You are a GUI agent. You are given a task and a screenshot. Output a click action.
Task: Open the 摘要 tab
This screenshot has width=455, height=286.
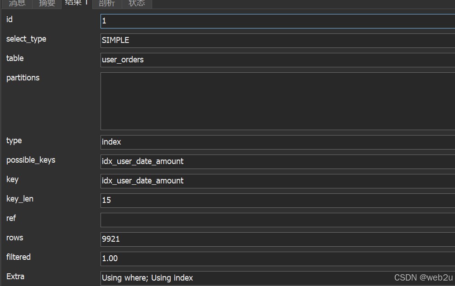pyautogui.click(x=47, y=4)
